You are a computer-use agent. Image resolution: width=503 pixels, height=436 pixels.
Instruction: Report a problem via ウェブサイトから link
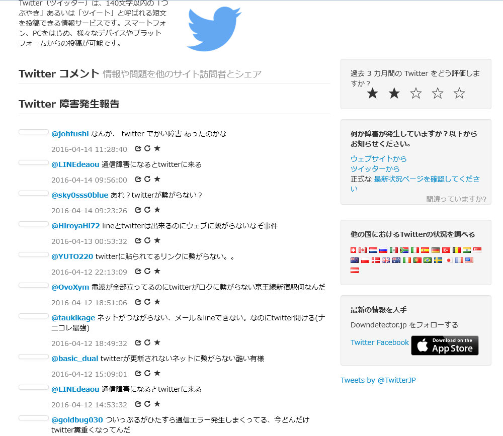pyautogui.click(x=379, y=159)
